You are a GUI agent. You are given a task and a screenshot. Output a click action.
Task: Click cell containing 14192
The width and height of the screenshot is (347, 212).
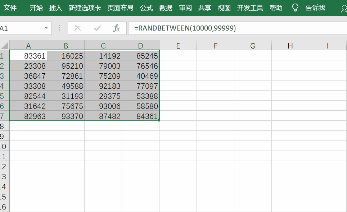[x=103, y=56]
